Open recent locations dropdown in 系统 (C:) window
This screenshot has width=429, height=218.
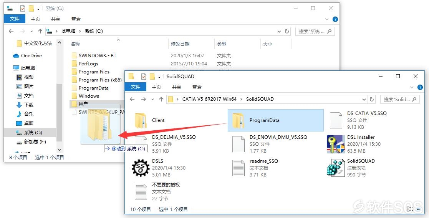click(x=31, y=31)
